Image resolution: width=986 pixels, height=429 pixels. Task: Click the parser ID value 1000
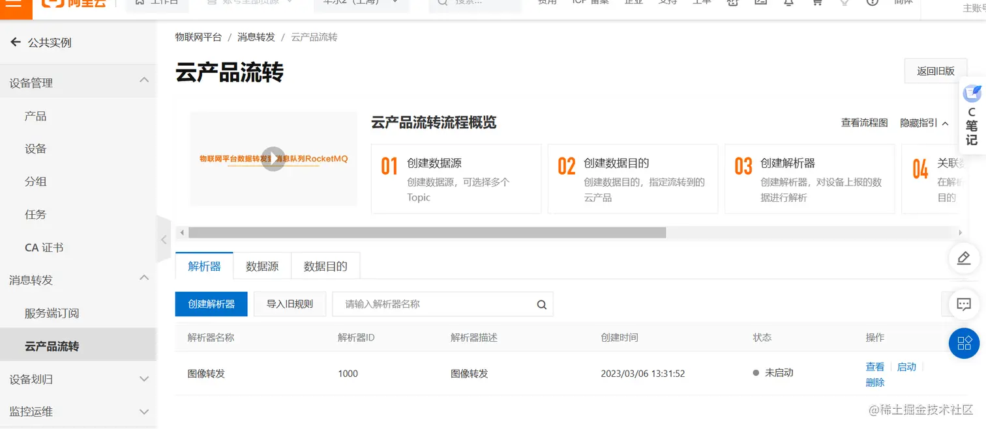348,374
